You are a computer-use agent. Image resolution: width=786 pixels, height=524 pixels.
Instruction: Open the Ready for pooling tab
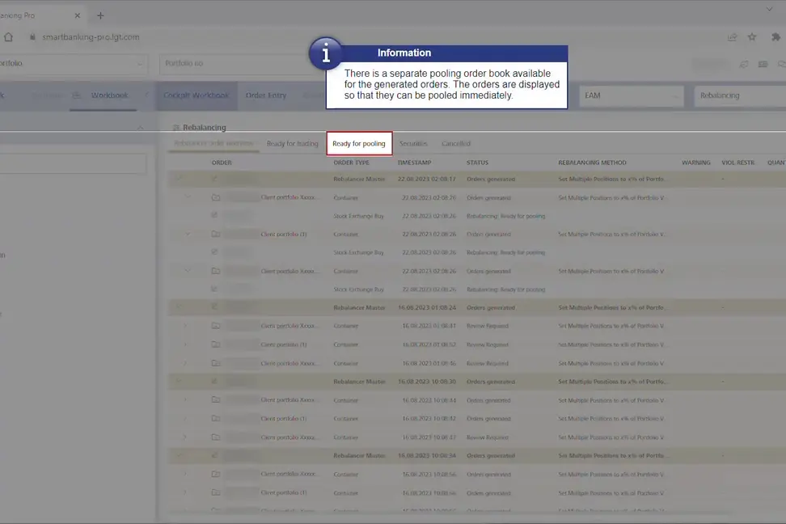point(359,144)
